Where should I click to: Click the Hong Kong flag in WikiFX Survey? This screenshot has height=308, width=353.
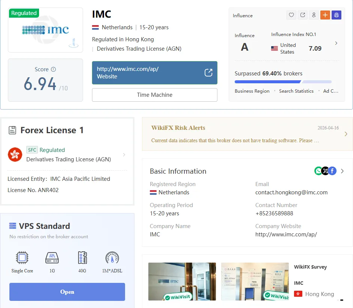pyautogui.click(x=298, y=294)
